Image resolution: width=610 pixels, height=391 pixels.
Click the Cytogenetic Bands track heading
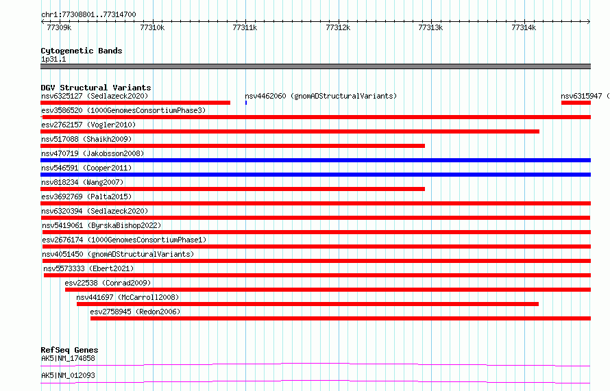(82, 51)
